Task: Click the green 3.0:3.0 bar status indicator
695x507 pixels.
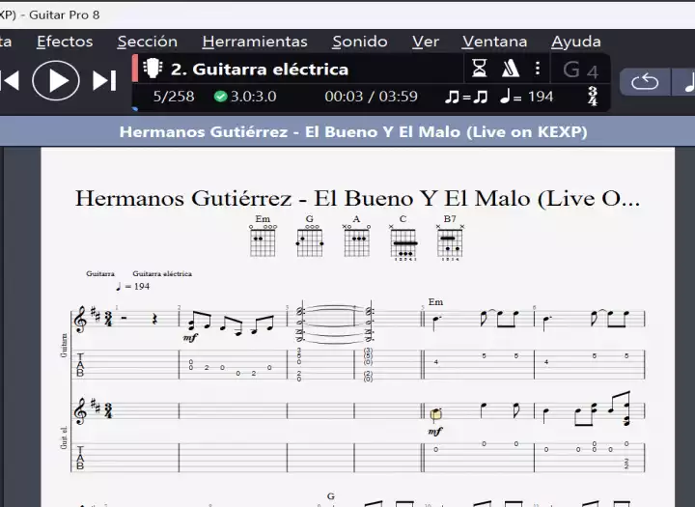Action: (245, 97)
